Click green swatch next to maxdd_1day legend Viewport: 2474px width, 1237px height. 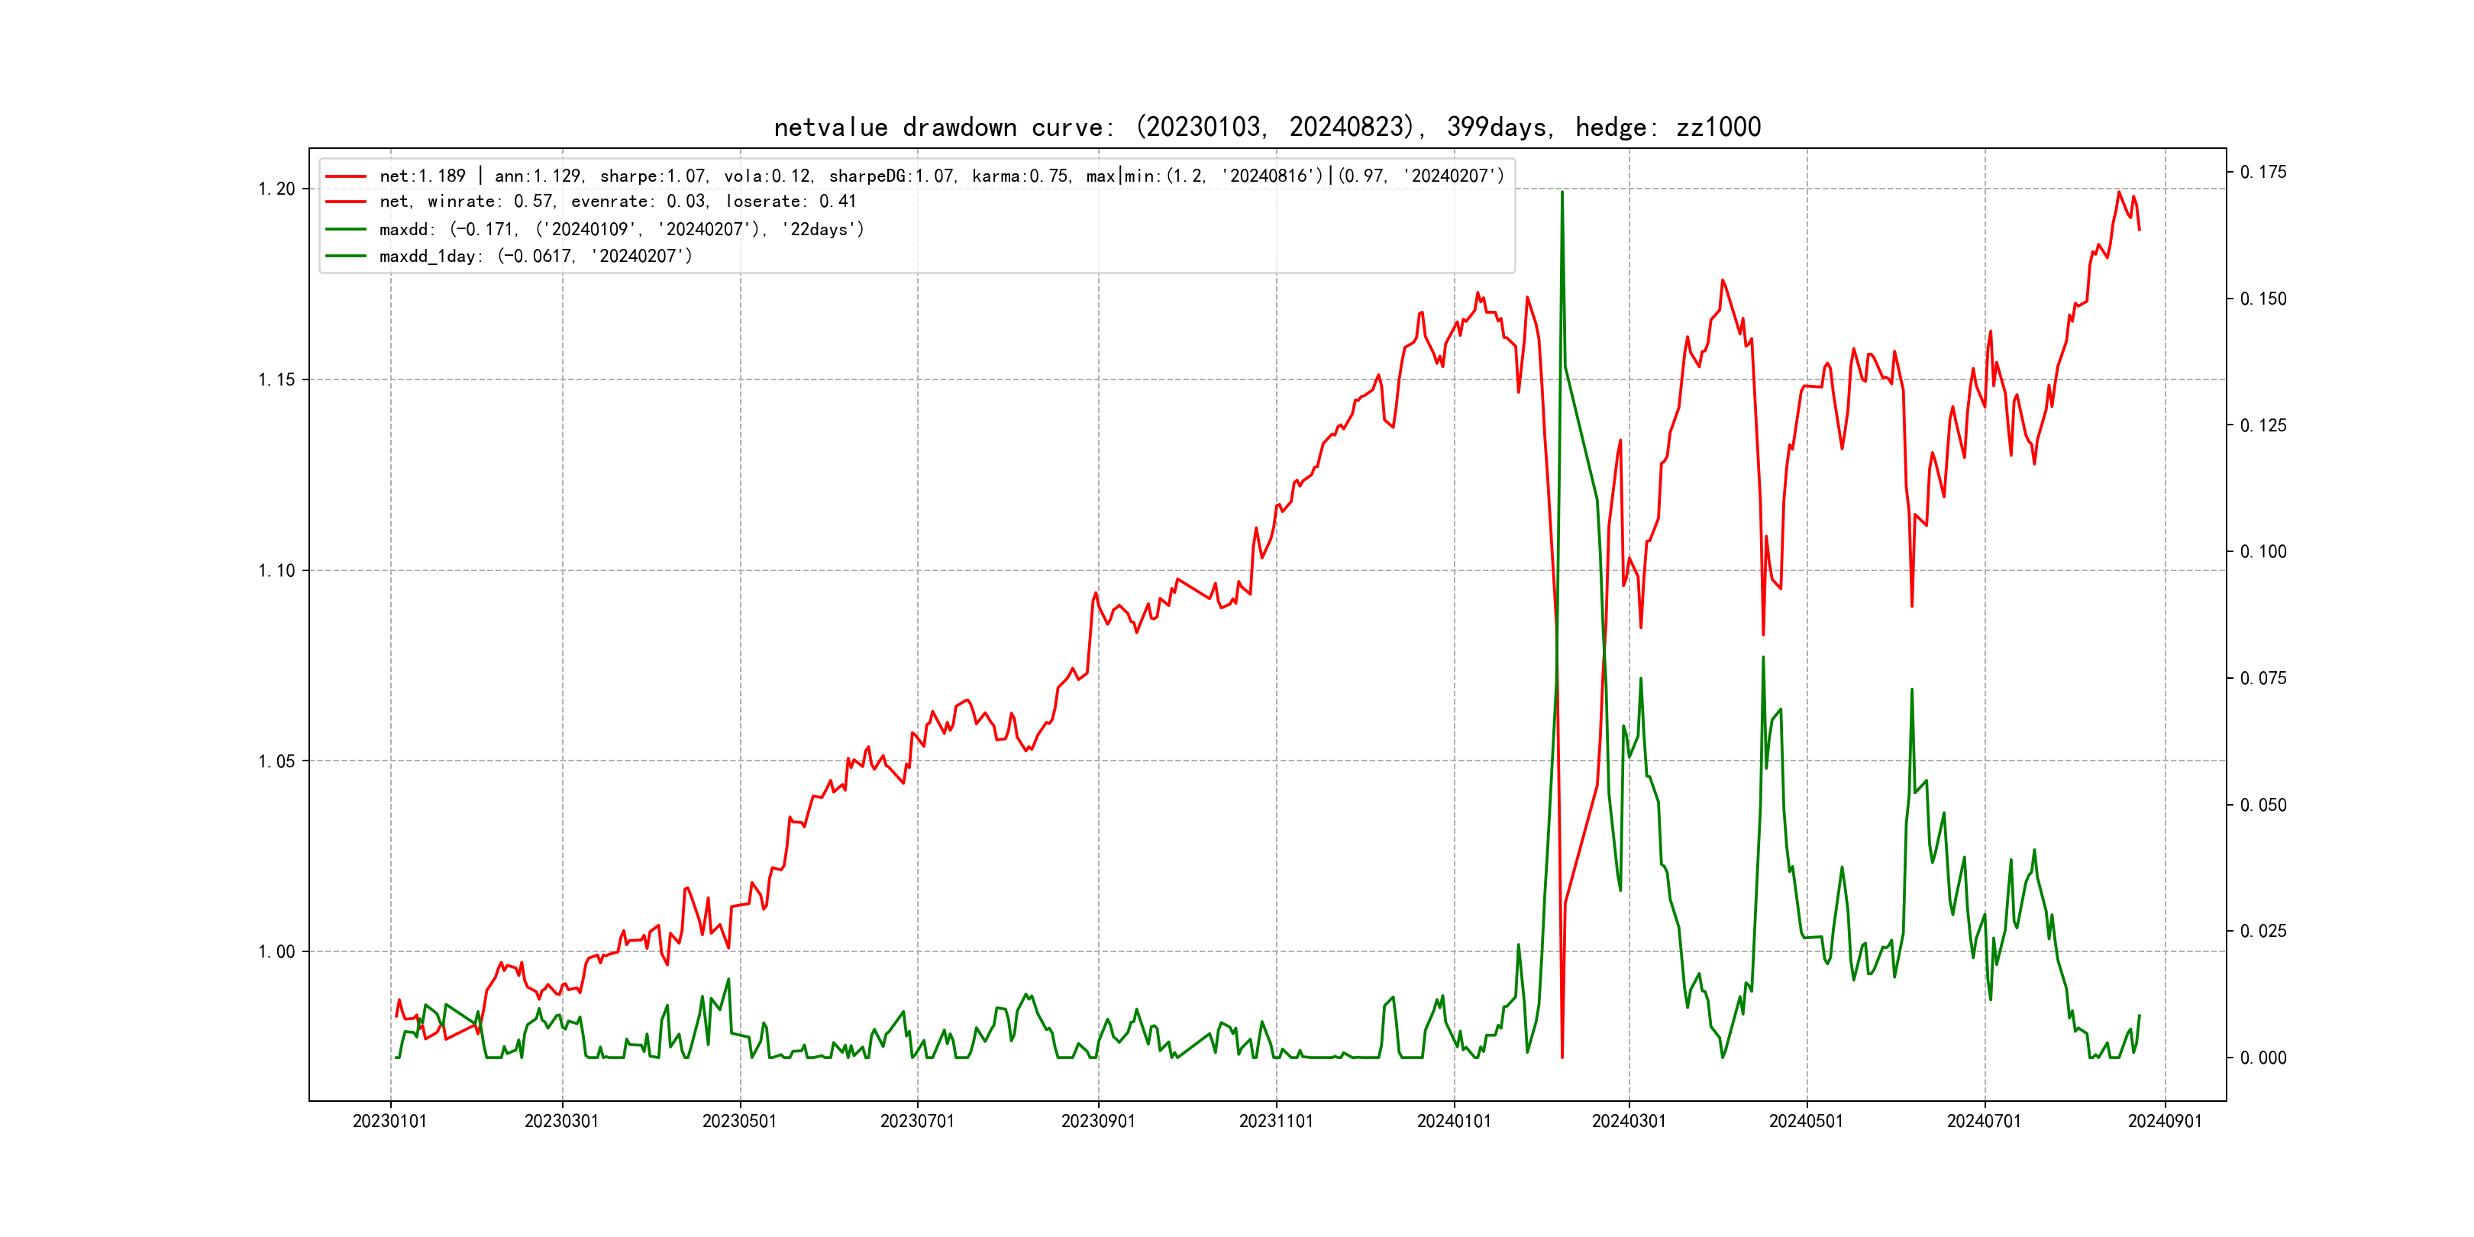coord(346,257)
